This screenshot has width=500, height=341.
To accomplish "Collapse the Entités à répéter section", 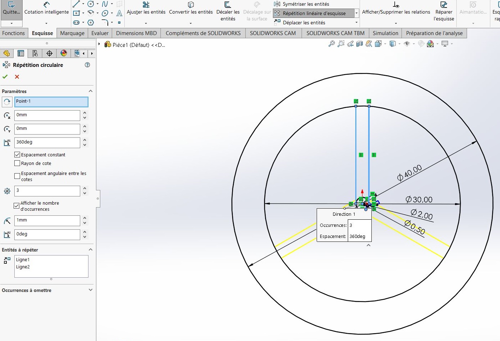I will click(x=91, y=250).
